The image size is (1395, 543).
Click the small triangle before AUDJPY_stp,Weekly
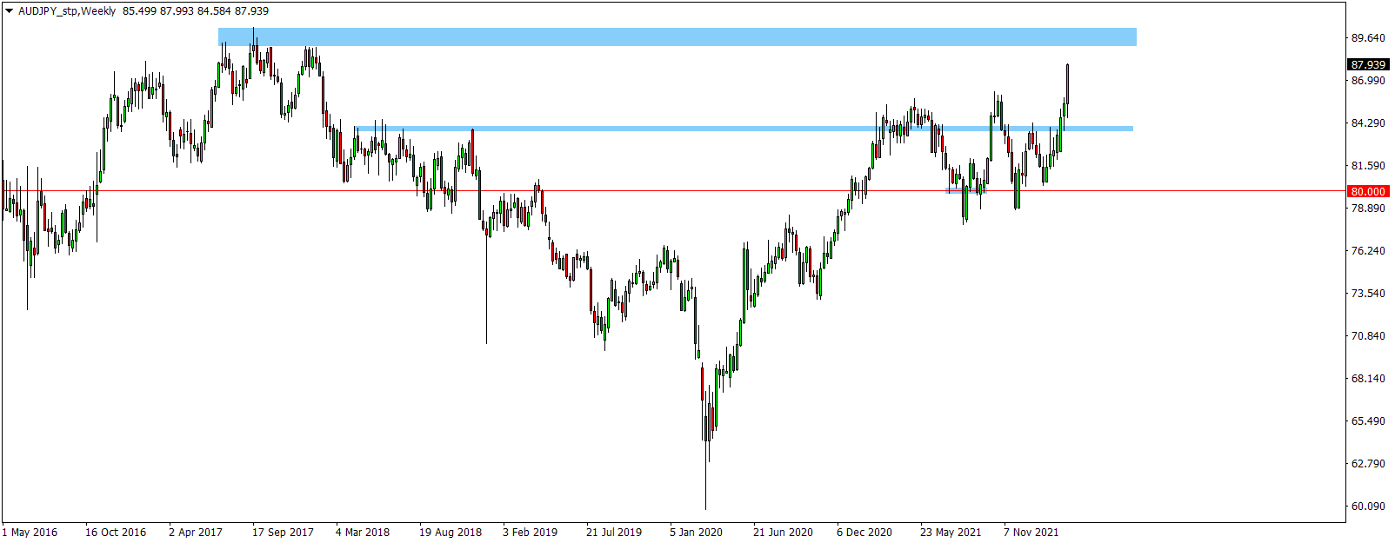(9, 11)
